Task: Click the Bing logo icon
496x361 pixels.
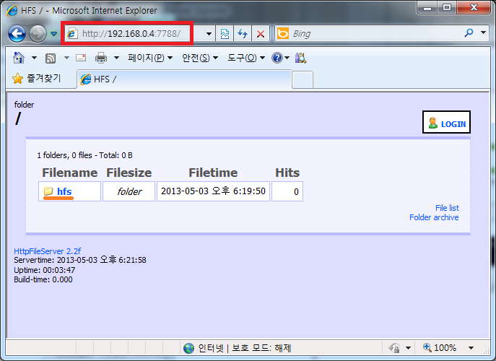Action: [x=283, y=33]
